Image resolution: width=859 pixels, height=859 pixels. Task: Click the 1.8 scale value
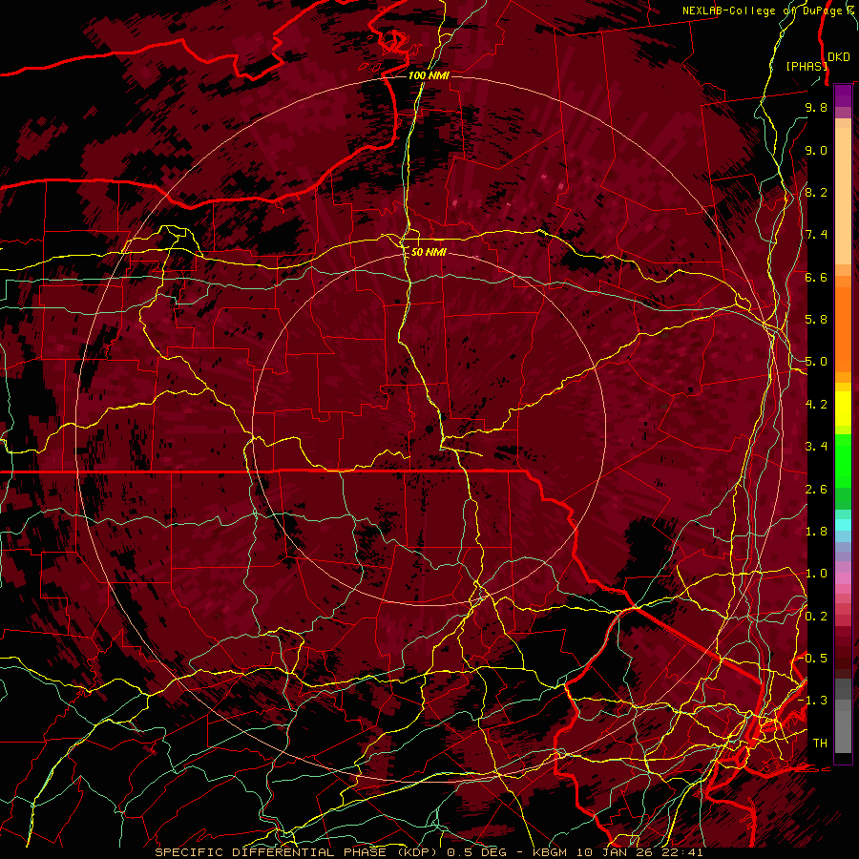[816, 532]
